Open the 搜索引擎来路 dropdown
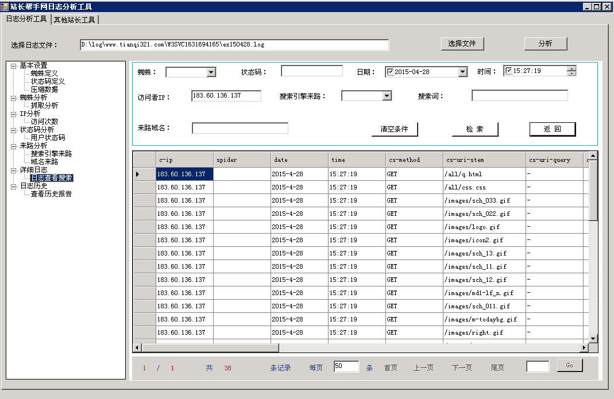Screen dimensions: 614x399 pos(387,96)
